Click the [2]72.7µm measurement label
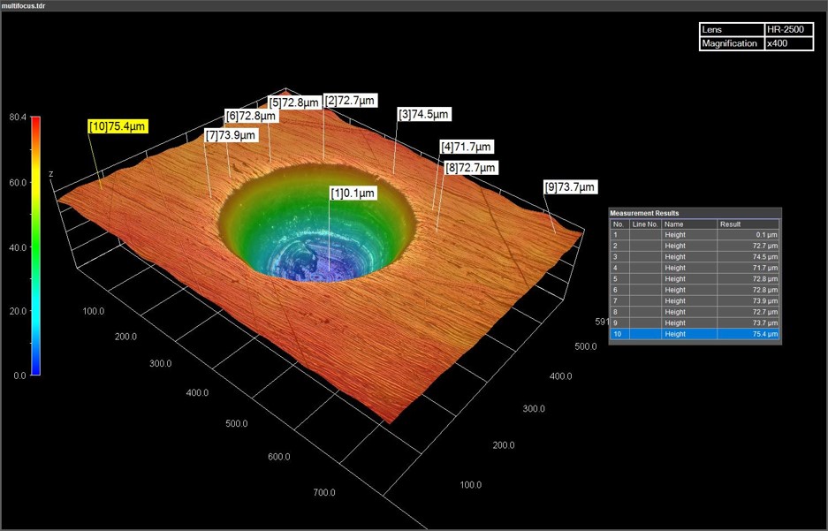Screen dimensions: 828x531 [350, 101]
